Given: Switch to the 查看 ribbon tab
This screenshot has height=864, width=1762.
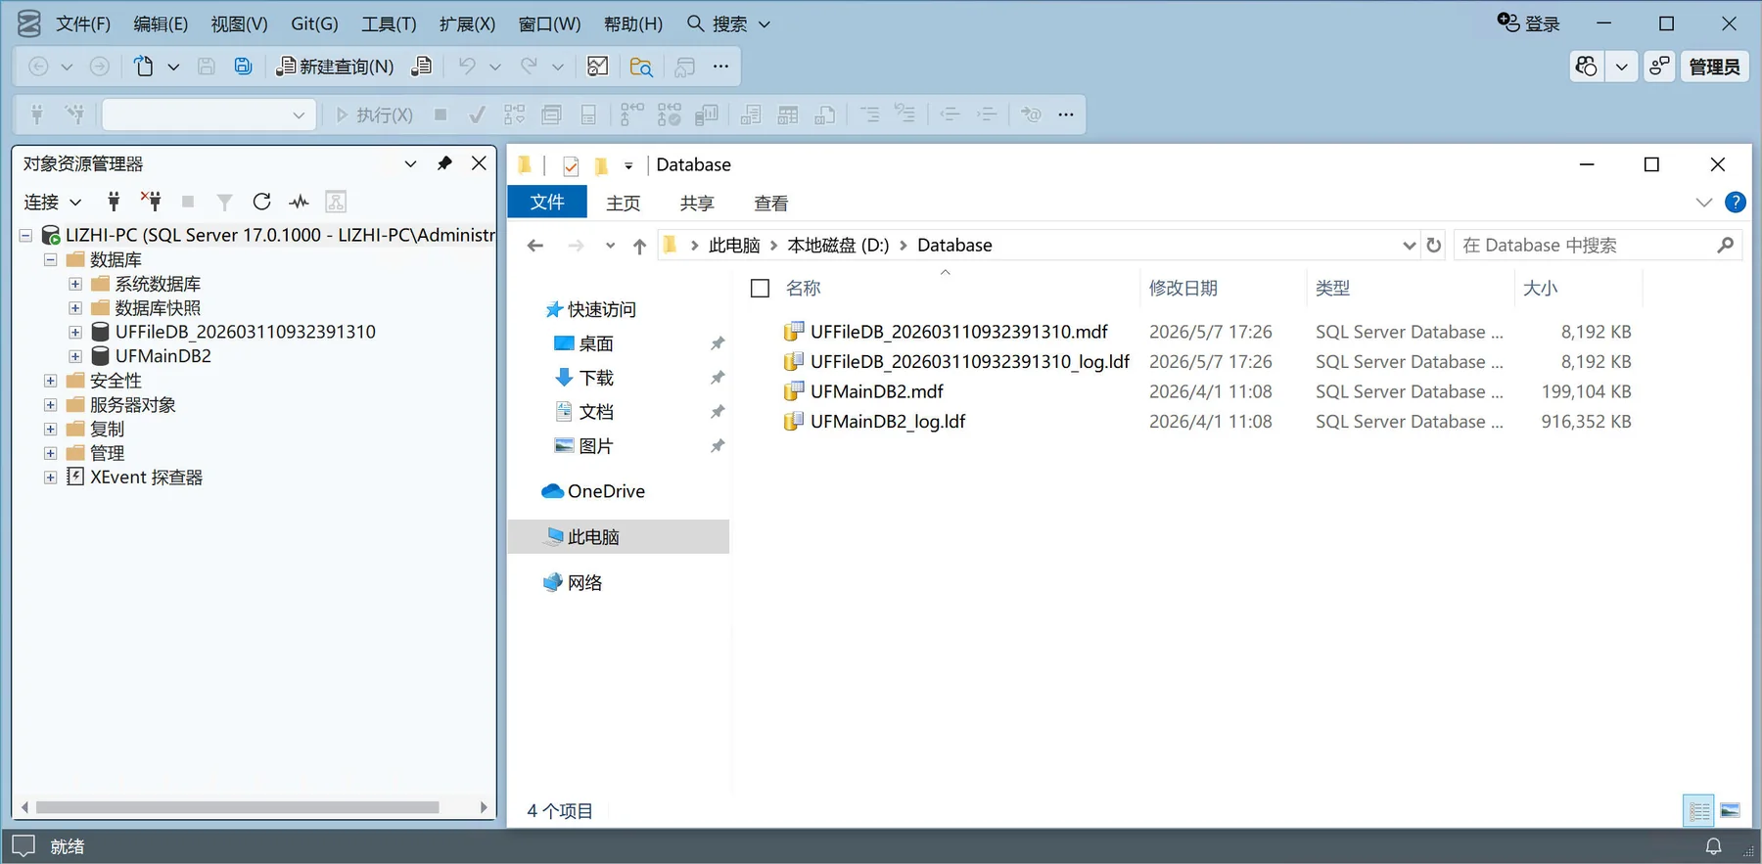Looking at the screenshot, I should point(771,204).
